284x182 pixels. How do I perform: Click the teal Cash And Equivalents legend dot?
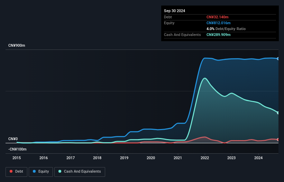coord(60,171)
